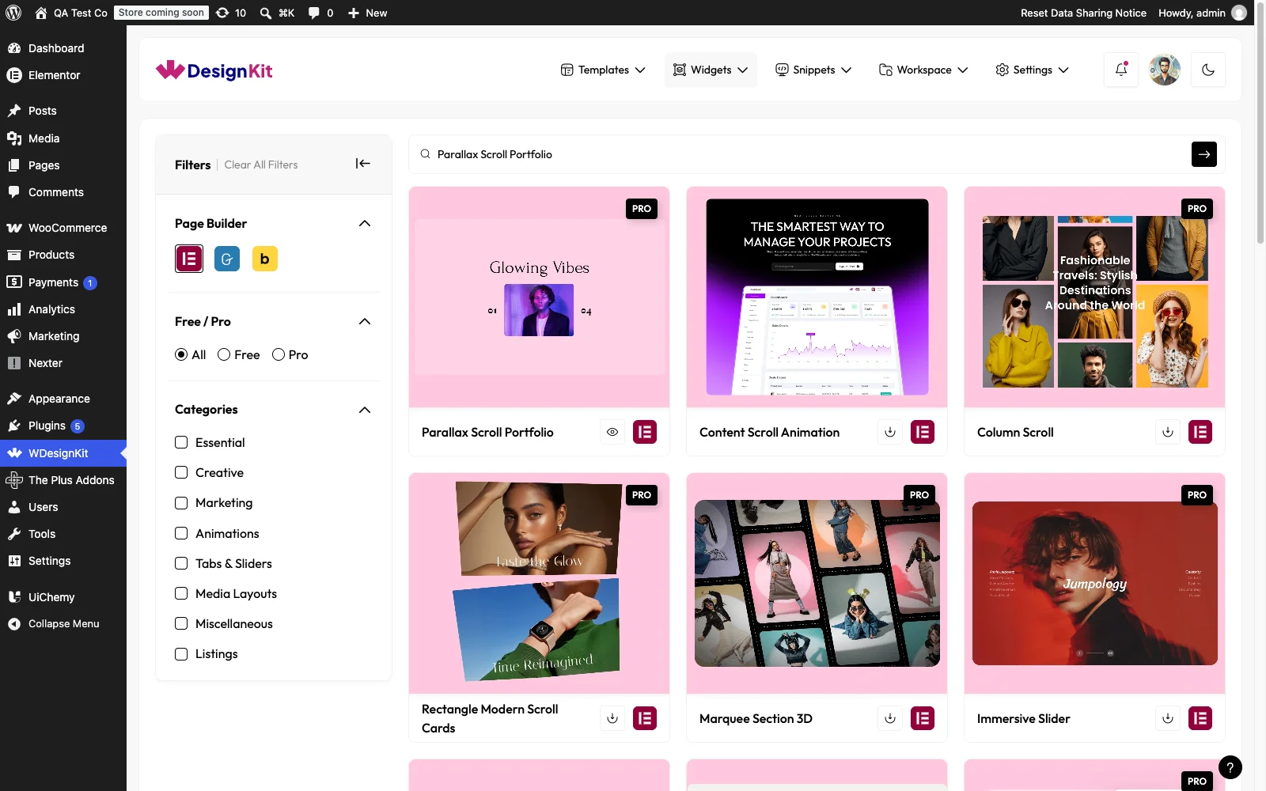
Task: Open the Templates dropdown menu
Action: 603,70
